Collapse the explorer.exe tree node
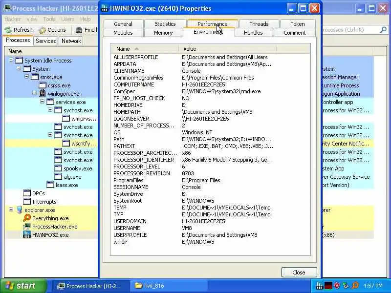391x293 pixels. click(x=11, y=209)
